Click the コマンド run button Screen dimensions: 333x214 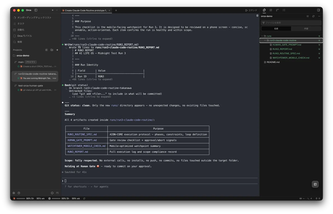[251, 11]
